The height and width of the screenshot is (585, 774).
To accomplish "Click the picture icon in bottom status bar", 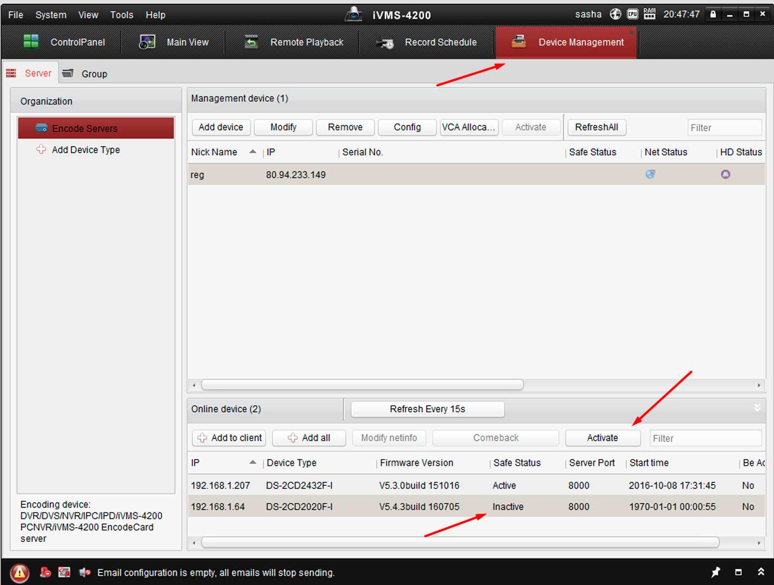I will pyautogui.click(x=64, y=572).
